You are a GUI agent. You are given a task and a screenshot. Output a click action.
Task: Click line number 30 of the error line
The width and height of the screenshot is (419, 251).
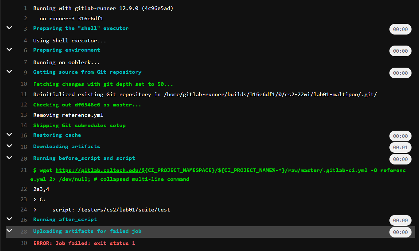[24, 243]
